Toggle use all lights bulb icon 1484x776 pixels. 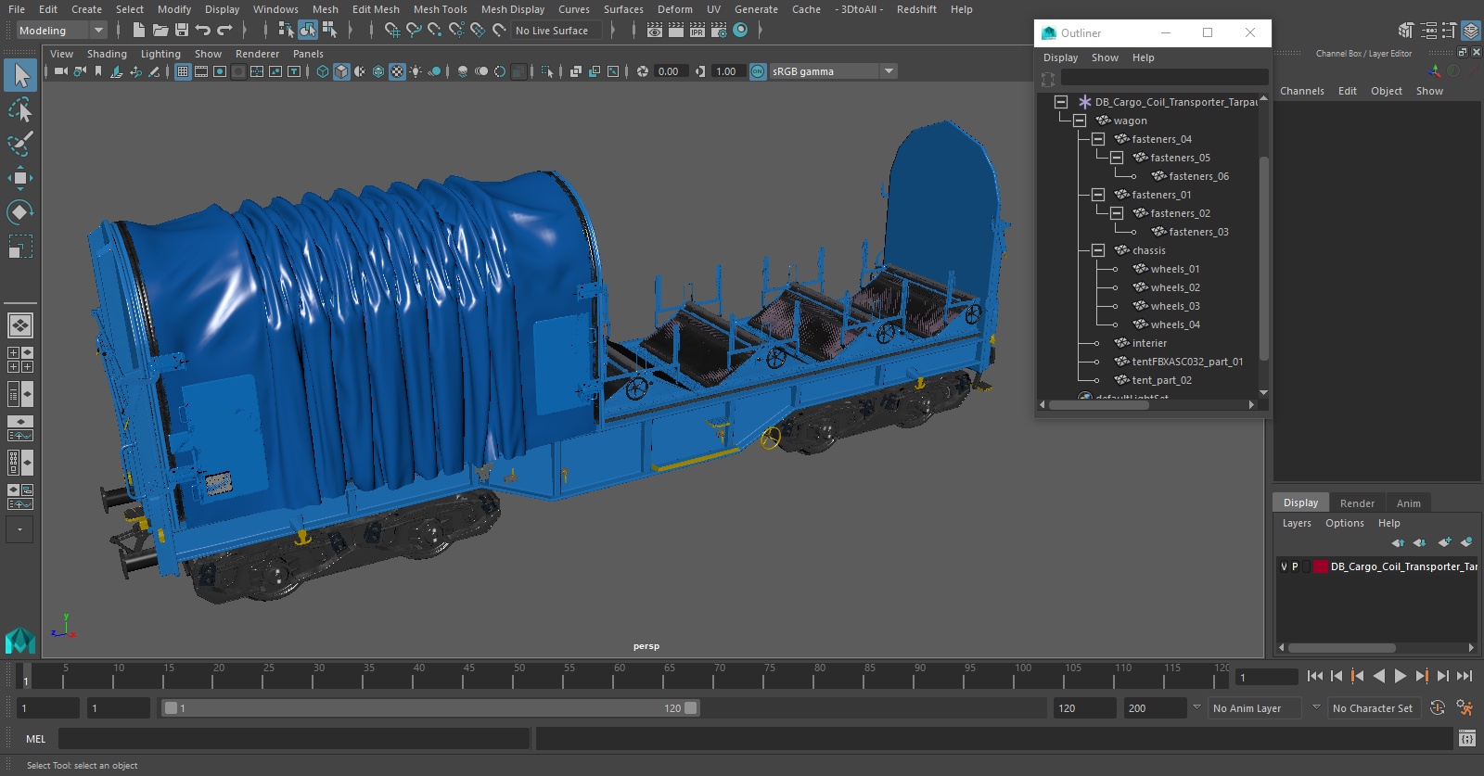coord(416,71)
